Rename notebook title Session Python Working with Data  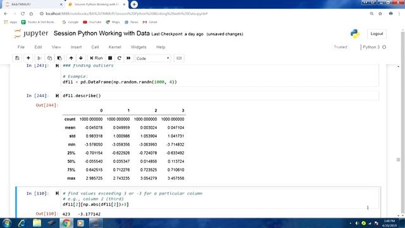pyautogui.click(x=101, y=34)
